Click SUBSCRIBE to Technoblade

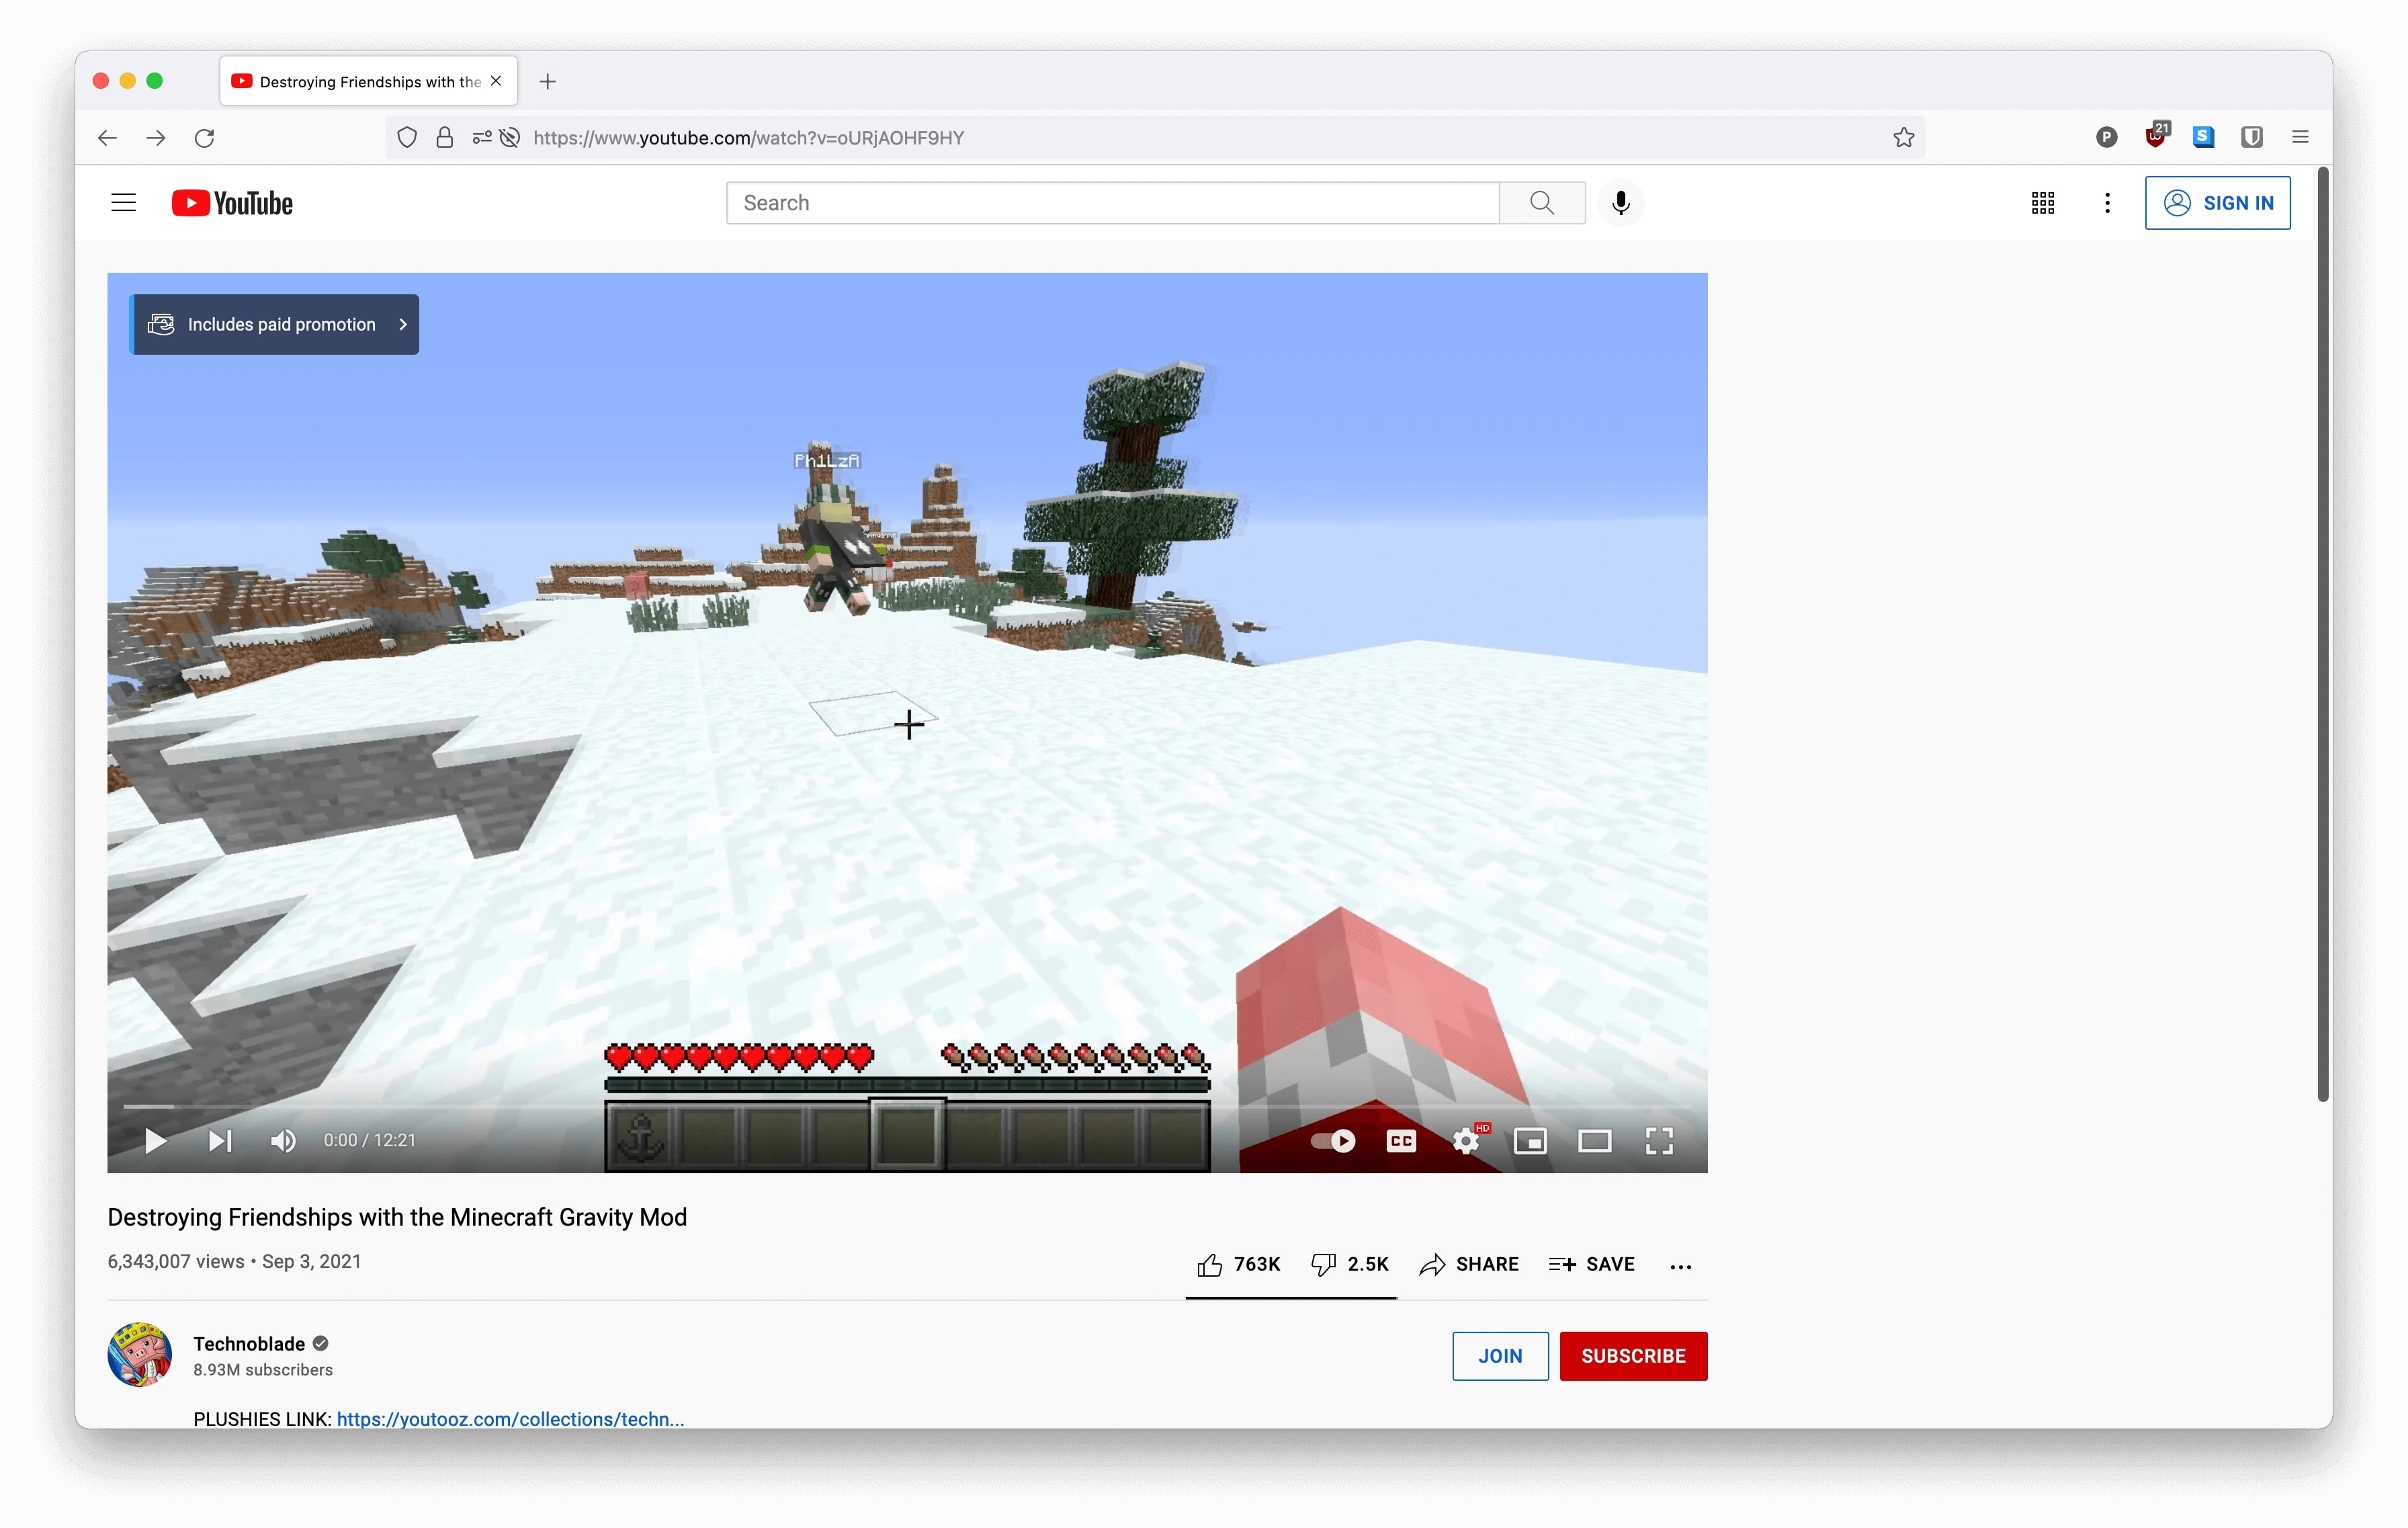[1631, 1355]
